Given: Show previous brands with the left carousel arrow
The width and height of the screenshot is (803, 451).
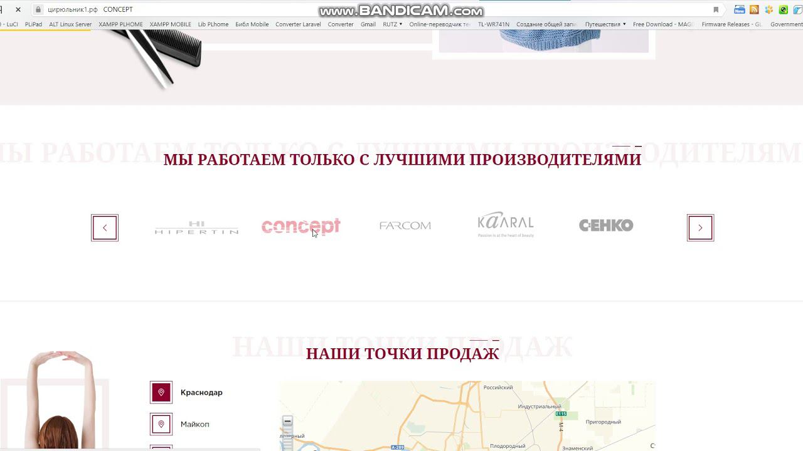Looking at the screenshot, I should 105,228.
